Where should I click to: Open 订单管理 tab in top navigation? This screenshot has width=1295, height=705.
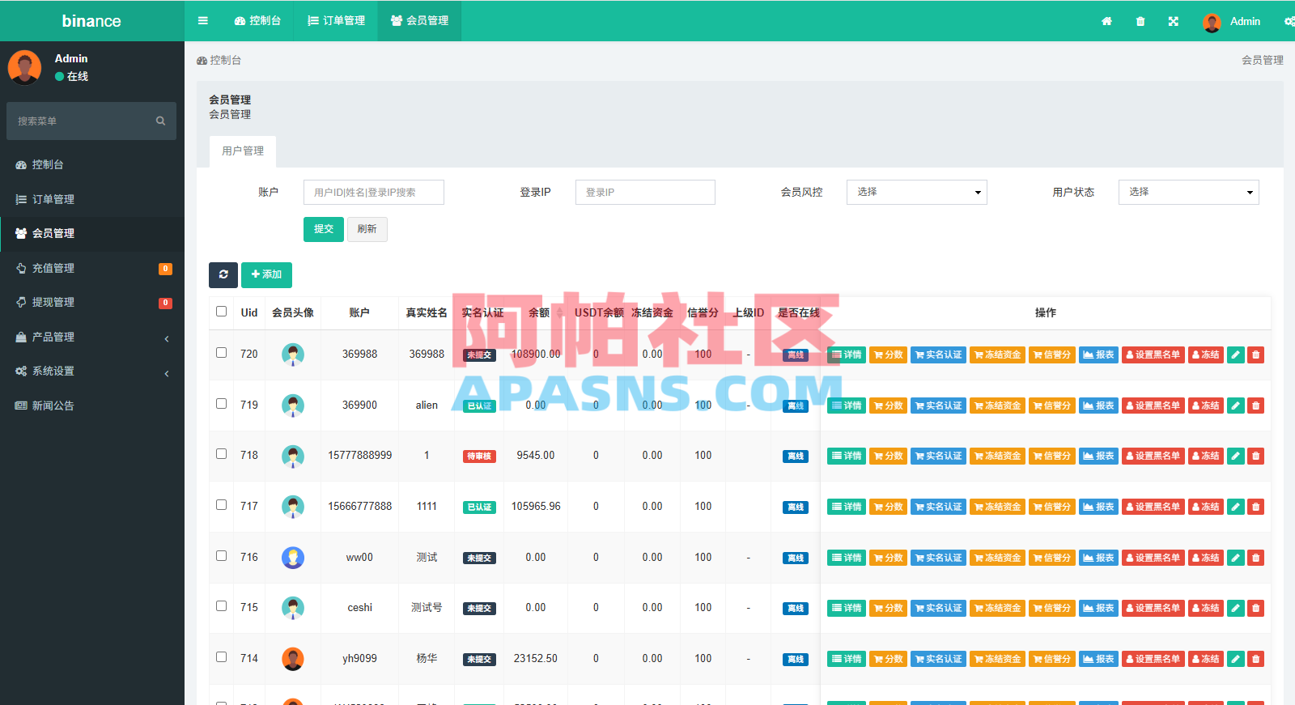coord(336,21)
